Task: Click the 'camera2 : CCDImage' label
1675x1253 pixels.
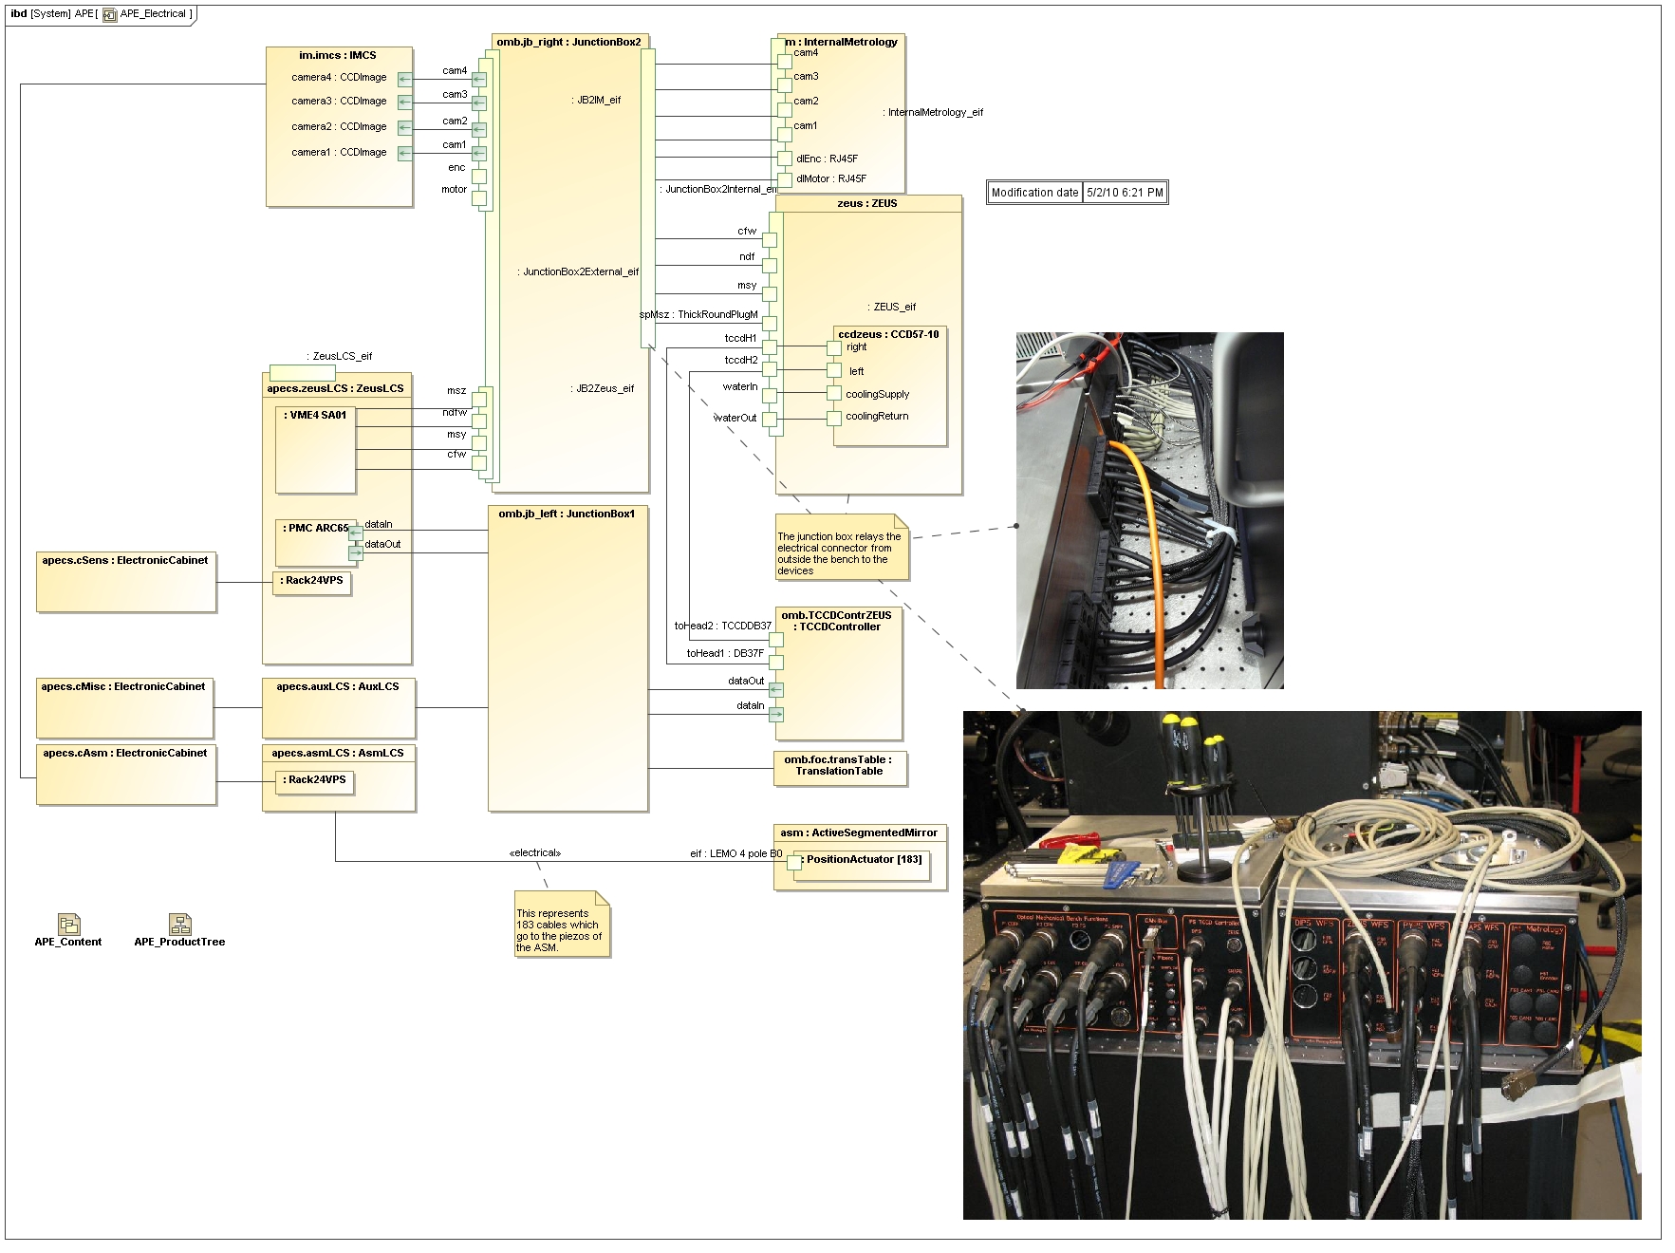Action: [x=339, y=126]
